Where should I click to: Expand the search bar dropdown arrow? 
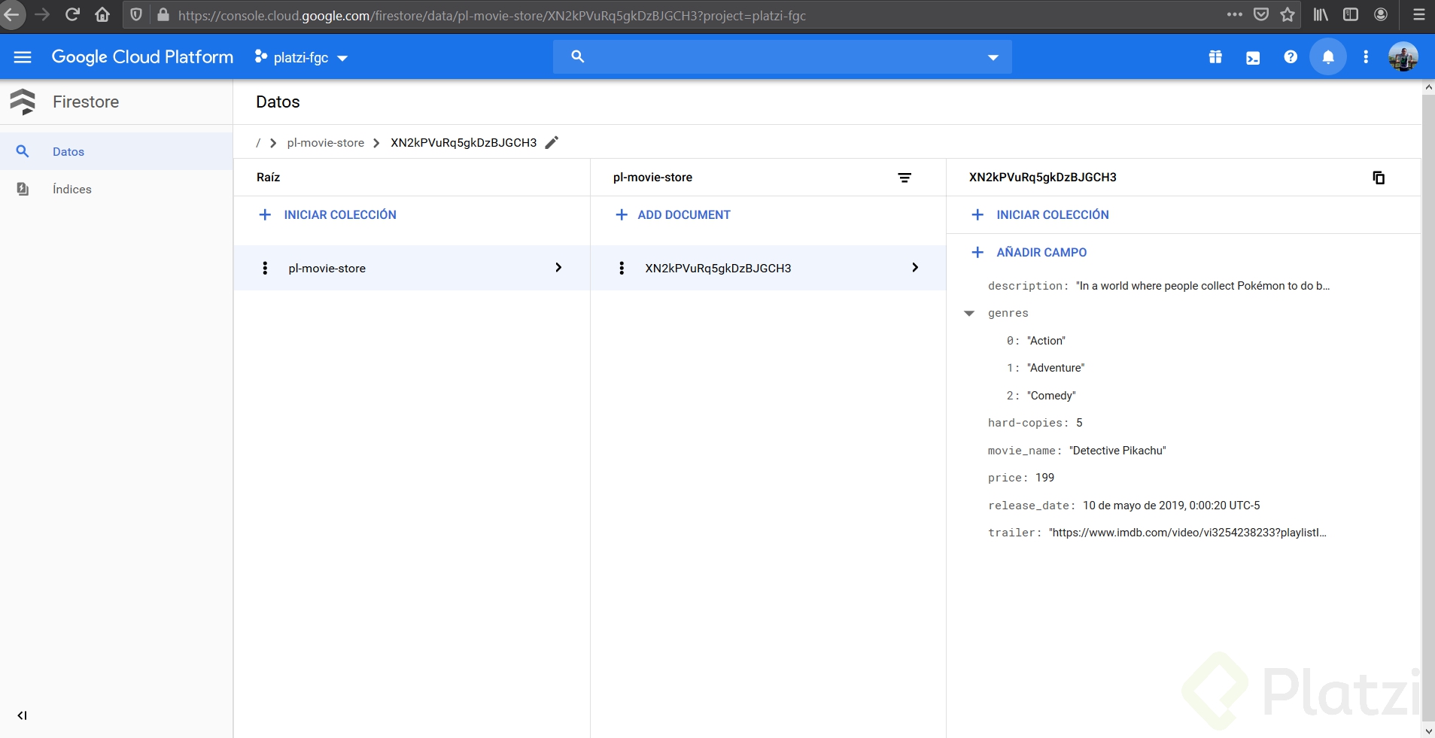pos(993,58)
